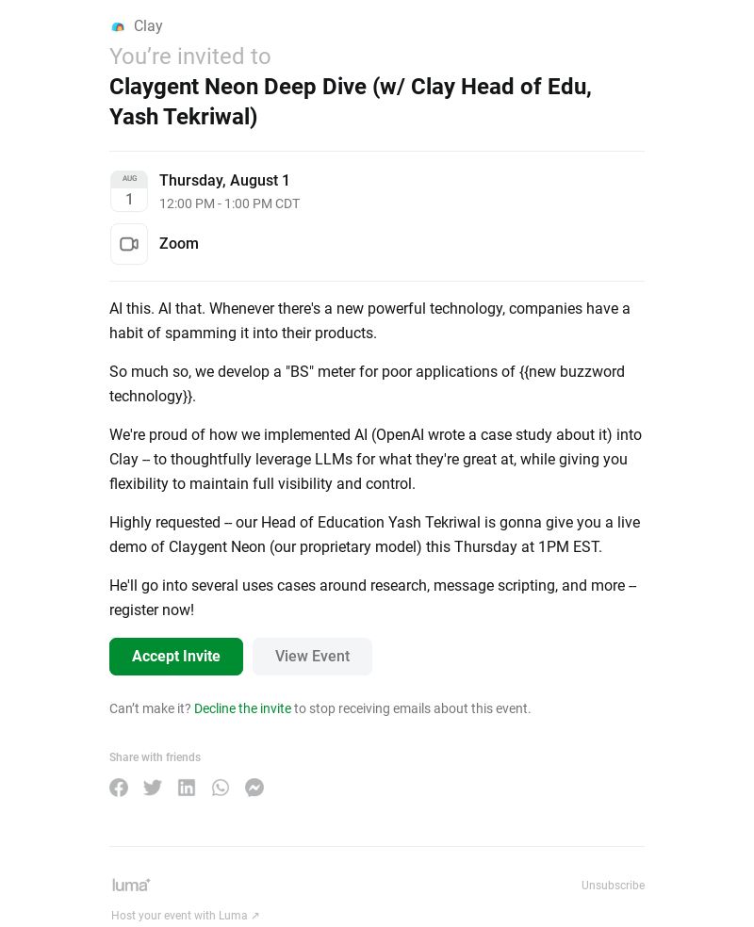Image resolution: width=754 pixels, height=927 pixels.
Task: Click the Clay logo icon
Action: pos(118,26)
